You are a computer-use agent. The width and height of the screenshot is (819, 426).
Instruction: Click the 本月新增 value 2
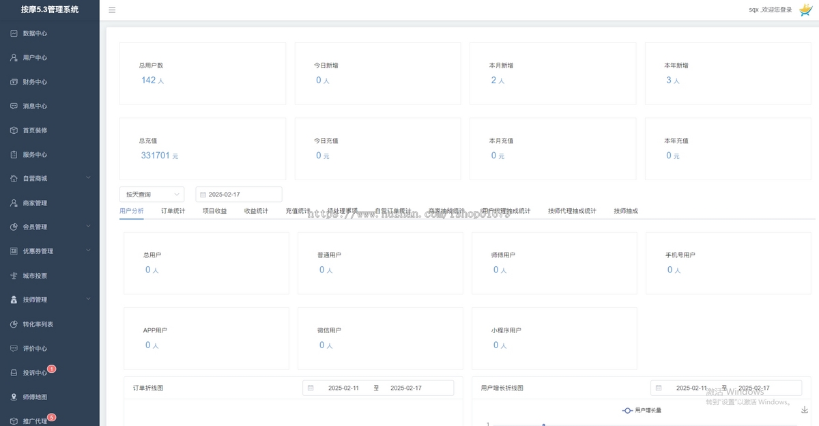(x=493, y=80)
